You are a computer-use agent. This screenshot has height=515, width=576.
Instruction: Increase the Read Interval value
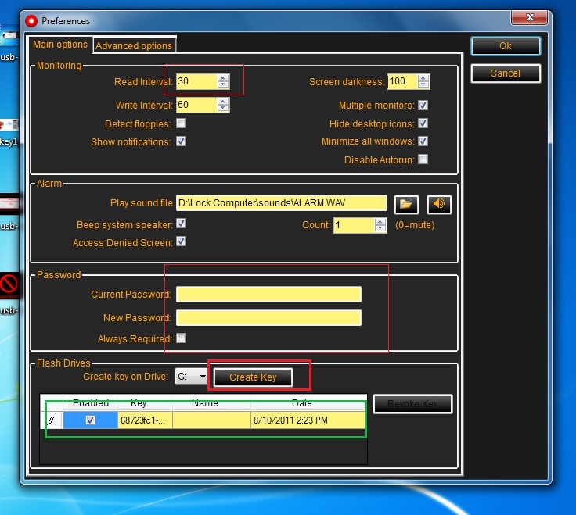(x=222, y=78)
